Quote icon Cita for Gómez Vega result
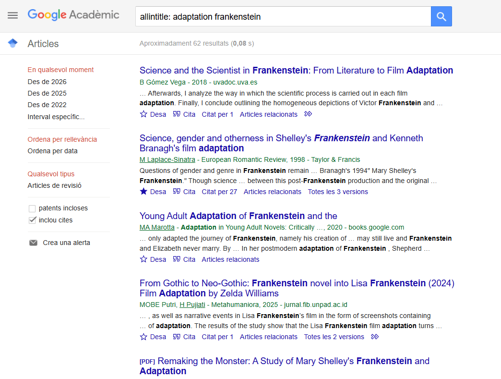This screenshot has width=501, height=379. tap(177, 114)
